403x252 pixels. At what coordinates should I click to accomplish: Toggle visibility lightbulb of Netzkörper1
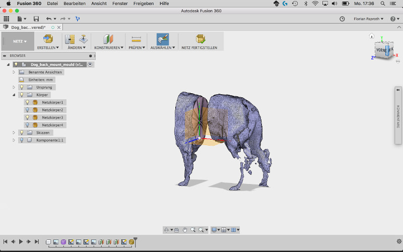[x=28, y=102]
